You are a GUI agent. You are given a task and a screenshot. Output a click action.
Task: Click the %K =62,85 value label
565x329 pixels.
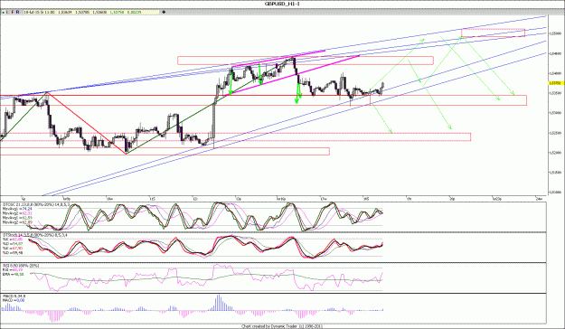(x=13, y=240)
